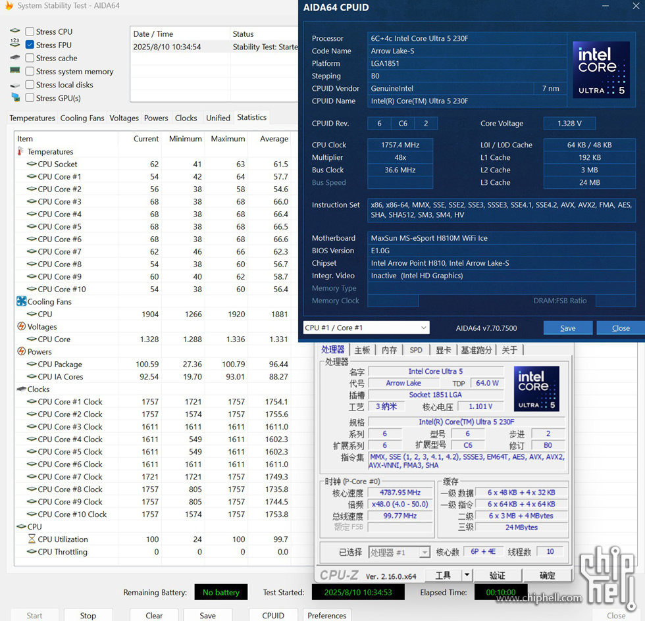This screenshot has width=645, height=621.
Task: Open the Powers tab
Action: coord(156,118)
